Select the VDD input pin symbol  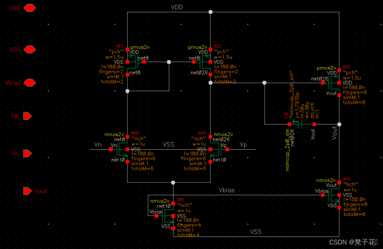[30, 8]
